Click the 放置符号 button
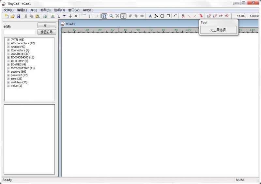The width and height of the screenshot is (261, 184). (47, 32)
